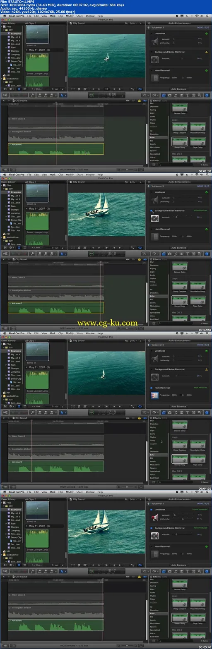This screenshot has width=212, height=649.
Task: Open the Enhancements wand menu in 00:01:30 frame
Action: point(145,95)
